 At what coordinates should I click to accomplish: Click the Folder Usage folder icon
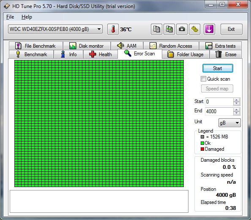pos(170,54)
